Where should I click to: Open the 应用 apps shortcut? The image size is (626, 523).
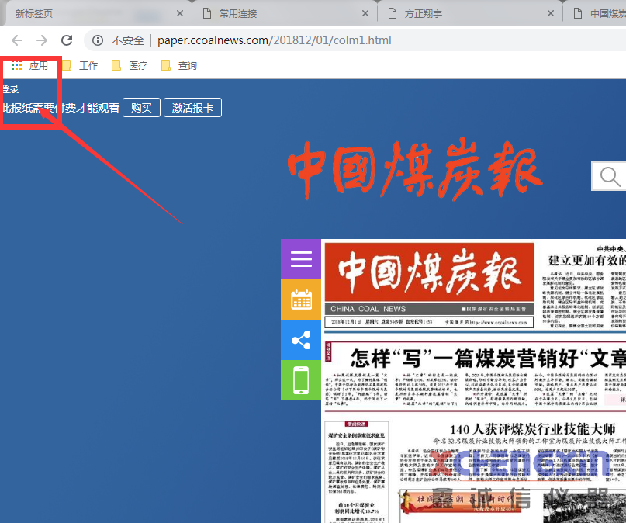click(x=29, y=65)
